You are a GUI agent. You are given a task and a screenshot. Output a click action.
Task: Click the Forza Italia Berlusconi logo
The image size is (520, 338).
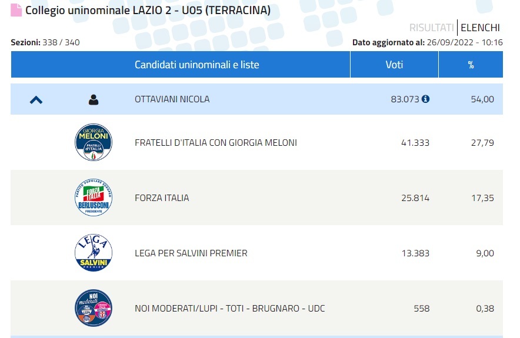(x=94, y=198)
